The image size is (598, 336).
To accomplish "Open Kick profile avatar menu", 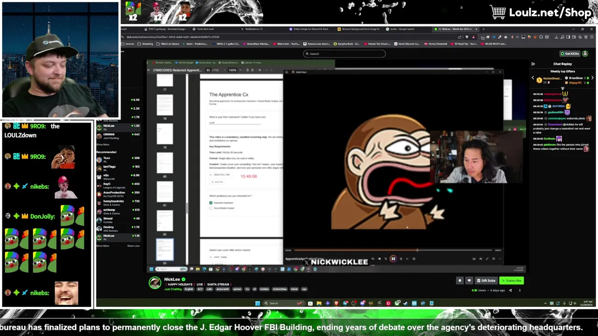I will (585, 54).
